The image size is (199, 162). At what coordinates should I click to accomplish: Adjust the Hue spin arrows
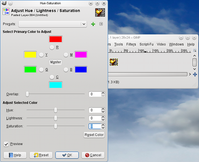pos(103,110)
